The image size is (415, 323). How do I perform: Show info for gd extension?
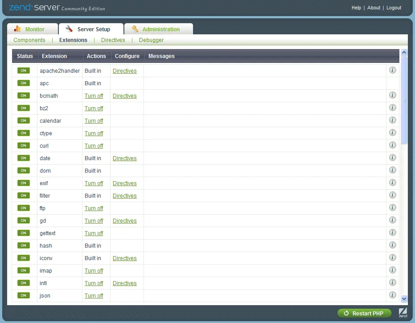[393, 220]
